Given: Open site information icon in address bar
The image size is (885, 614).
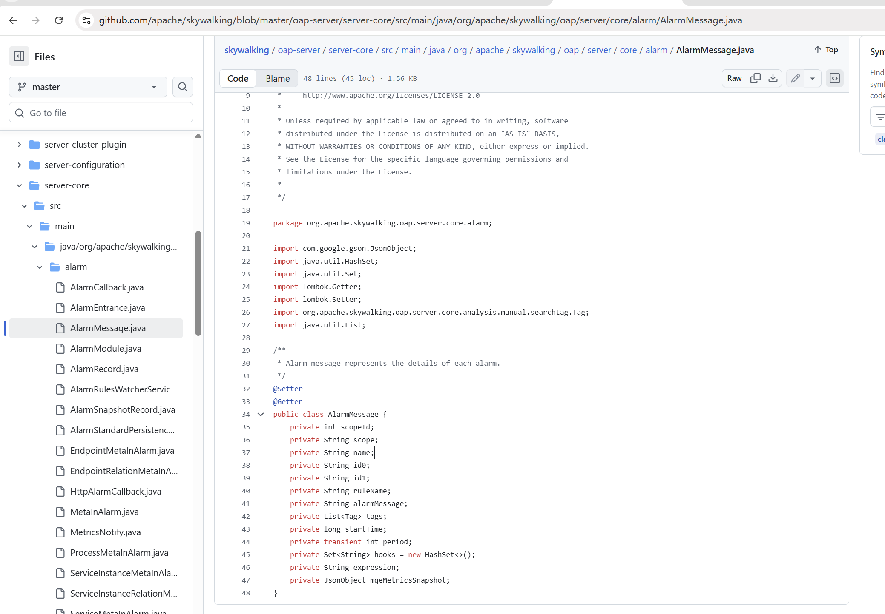Looking at the screenshot, I should pyautogui.click(x=86, y=20).
